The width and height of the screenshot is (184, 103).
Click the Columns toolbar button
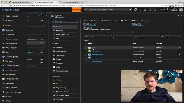click(95, 21)
